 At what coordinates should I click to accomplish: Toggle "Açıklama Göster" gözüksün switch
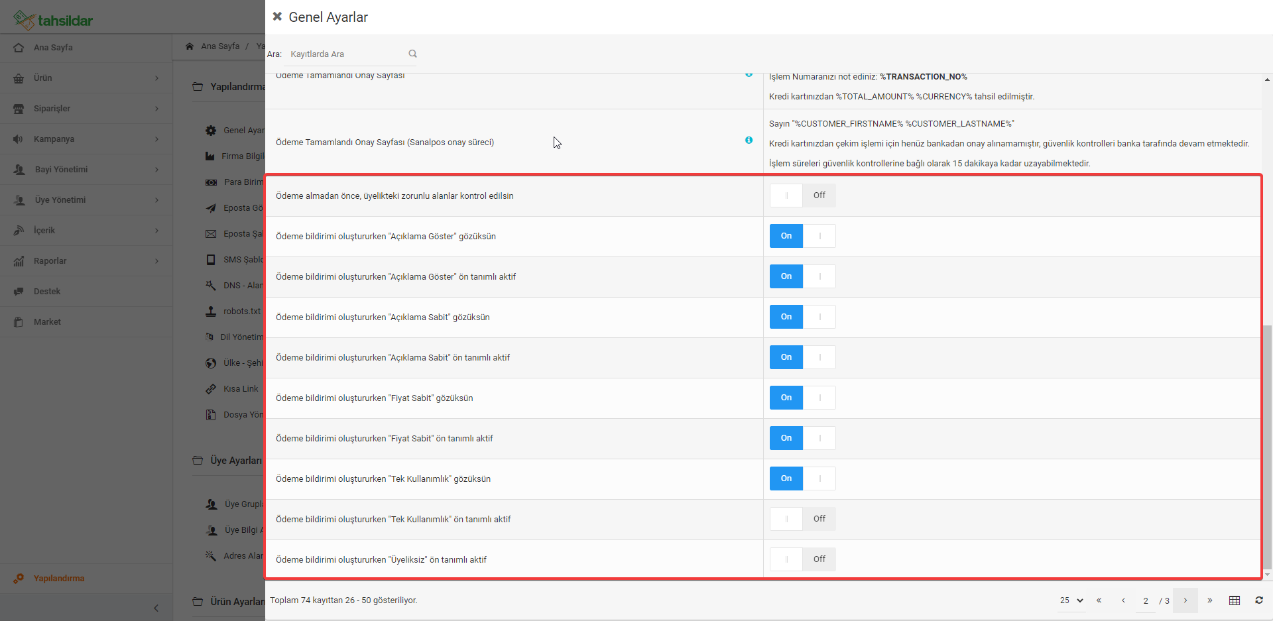click(802, 236)
